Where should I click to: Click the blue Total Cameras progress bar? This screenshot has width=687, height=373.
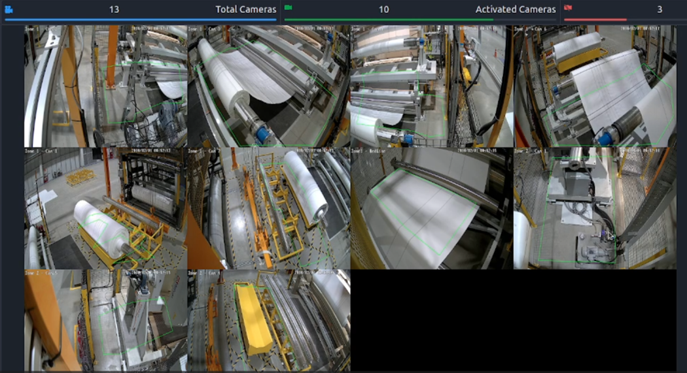(140, 20)
